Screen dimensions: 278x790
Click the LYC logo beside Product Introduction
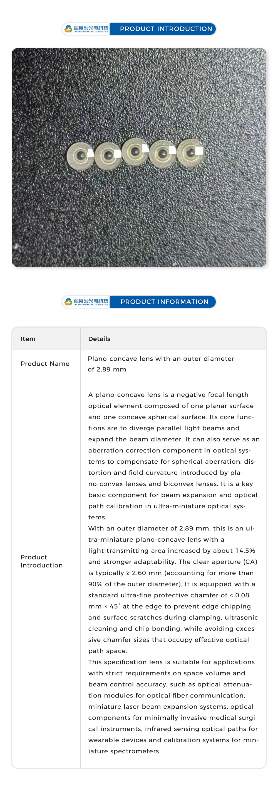86,29
